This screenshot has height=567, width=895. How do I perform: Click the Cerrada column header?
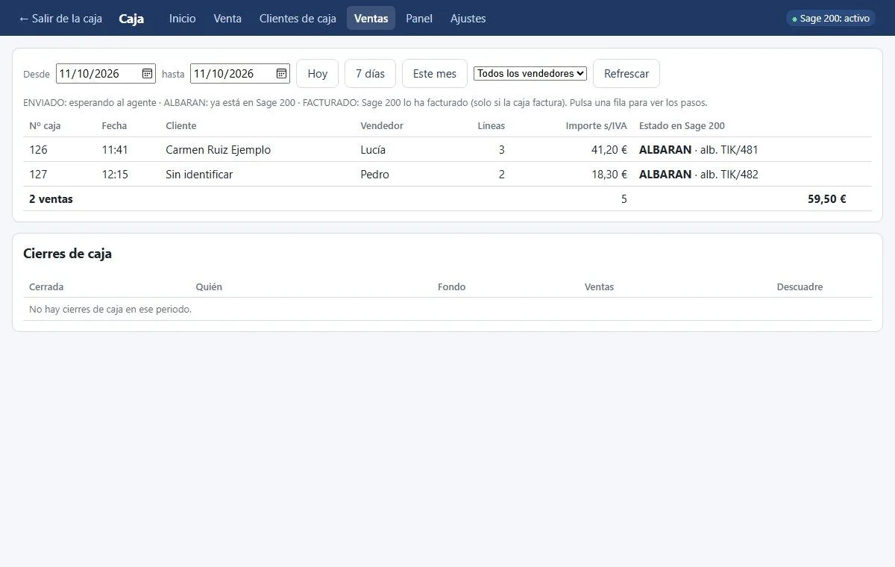coord(46,286)
